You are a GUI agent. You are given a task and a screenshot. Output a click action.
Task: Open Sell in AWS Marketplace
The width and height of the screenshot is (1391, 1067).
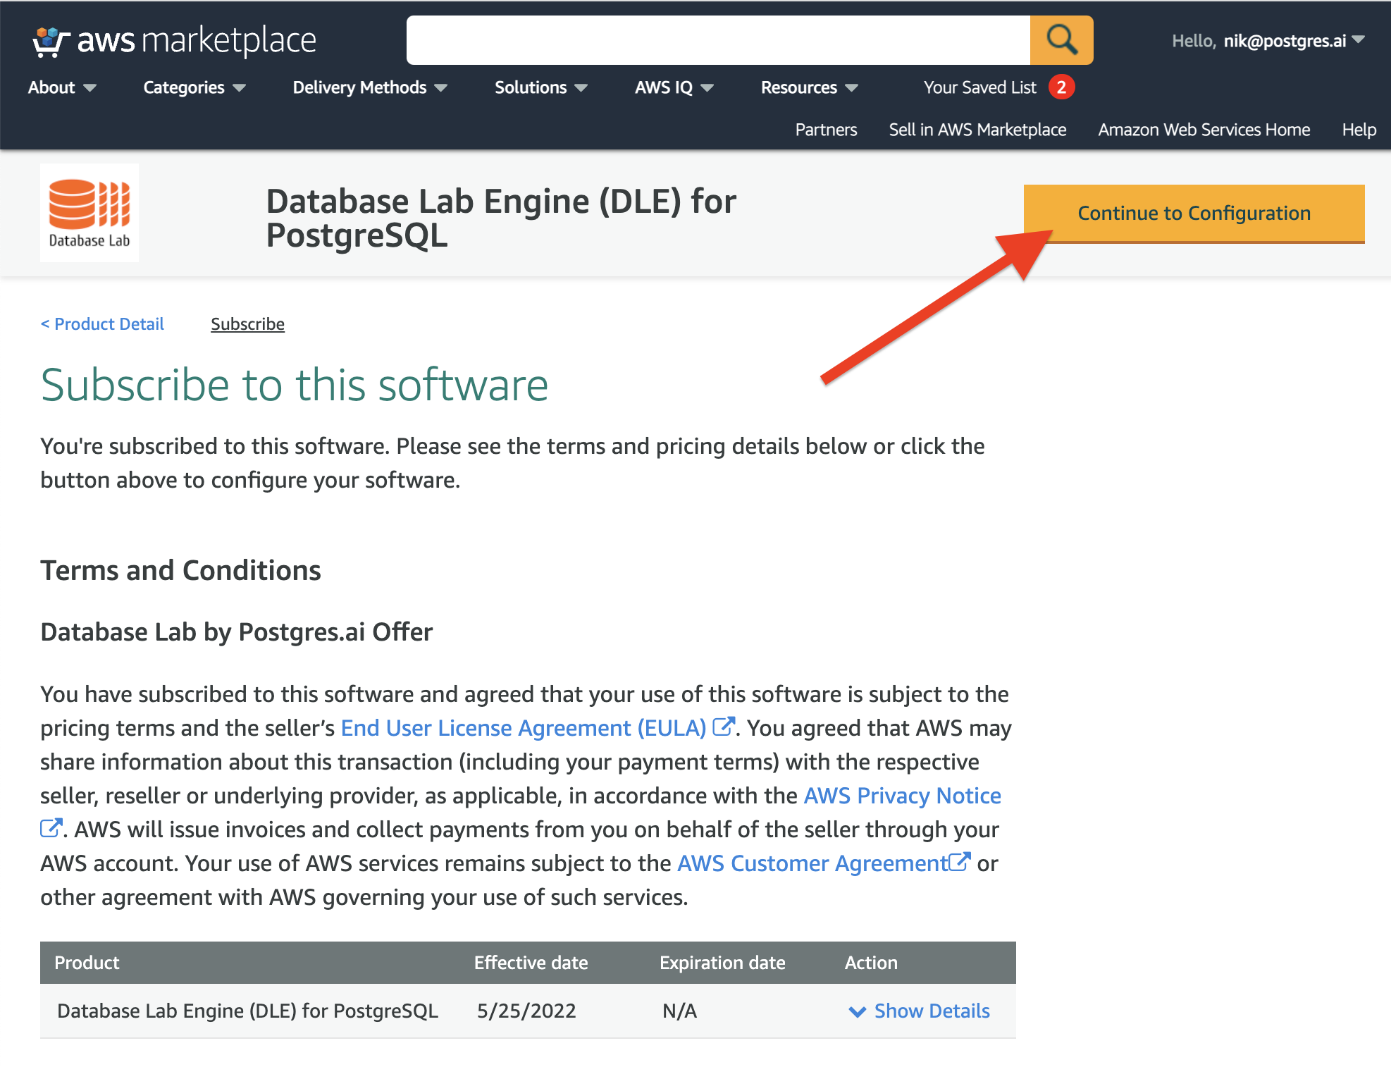977,130
